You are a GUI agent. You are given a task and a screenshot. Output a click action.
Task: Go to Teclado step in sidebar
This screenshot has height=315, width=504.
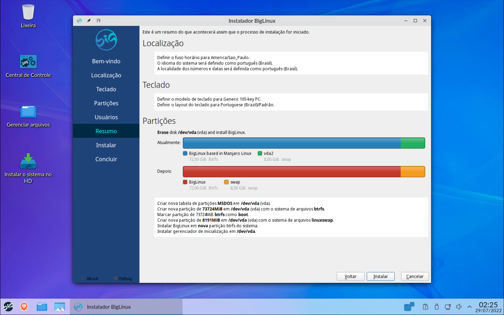(x=106, y=89)
